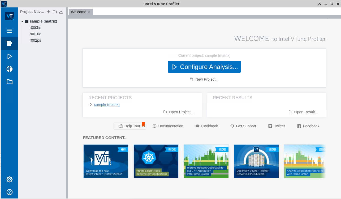Open the Documentation link
Viewport: 341px width, 199px height.
coord(168,126)
